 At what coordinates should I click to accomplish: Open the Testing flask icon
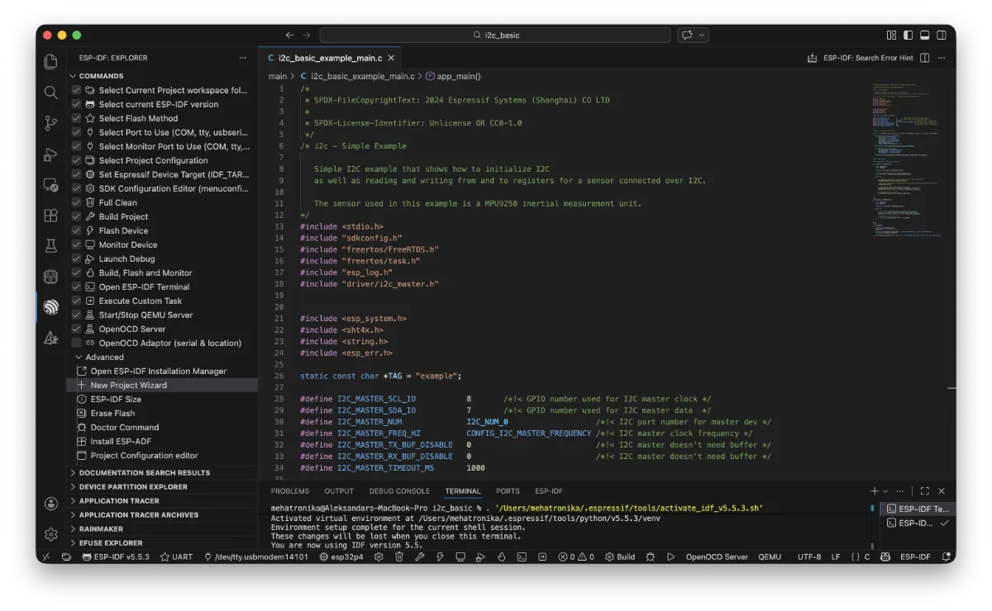tap(51, 245)
